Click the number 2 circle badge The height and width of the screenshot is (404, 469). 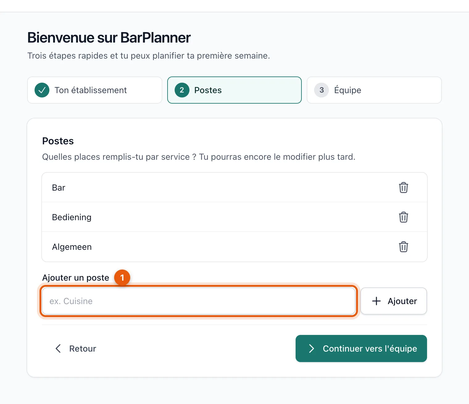click(x=182, y=90)
